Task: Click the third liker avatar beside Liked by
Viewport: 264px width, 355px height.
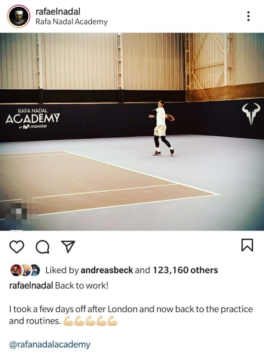Action: pos(35,270)
